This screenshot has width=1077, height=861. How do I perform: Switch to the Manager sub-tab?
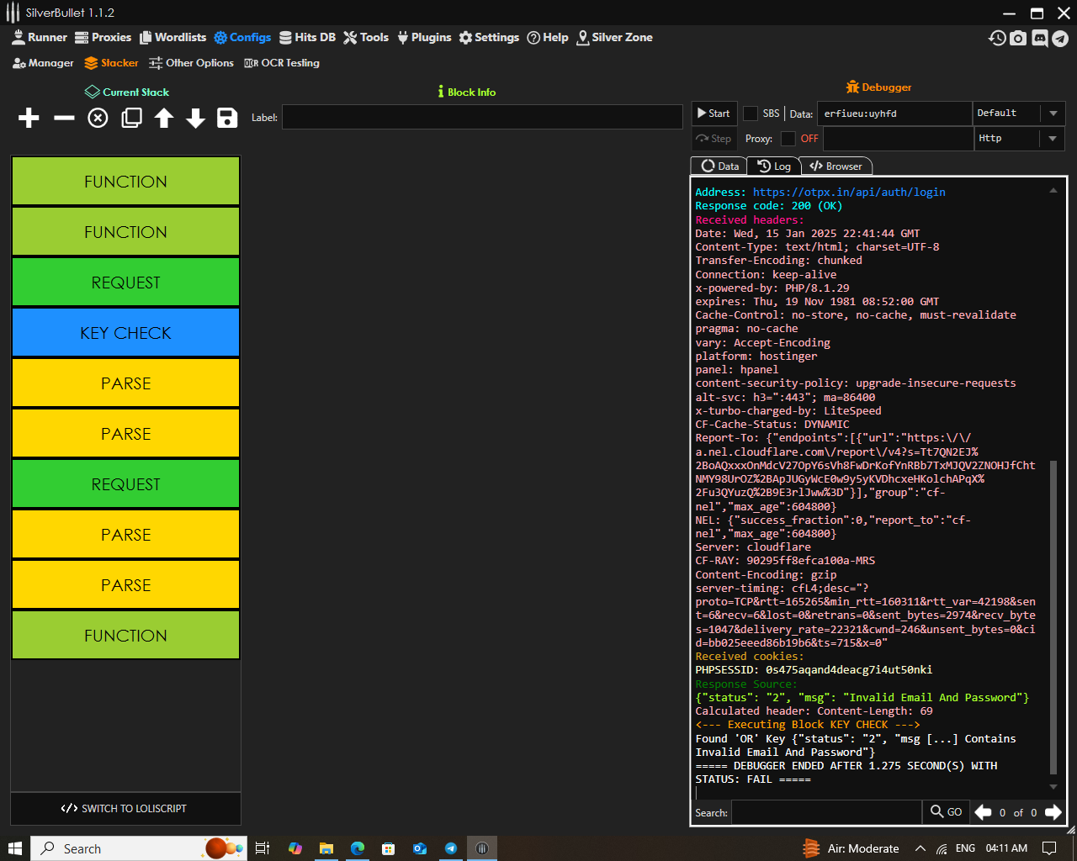click(43, 63)
